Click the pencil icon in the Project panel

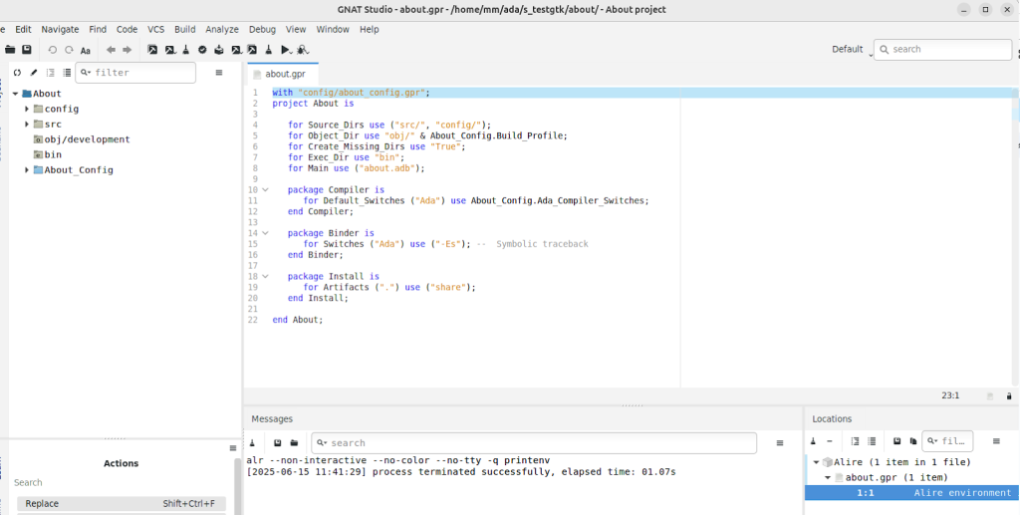[34, 73]
